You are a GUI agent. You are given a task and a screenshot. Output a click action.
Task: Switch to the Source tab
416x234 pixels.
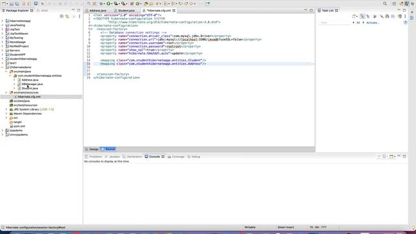tap(108, 149)
